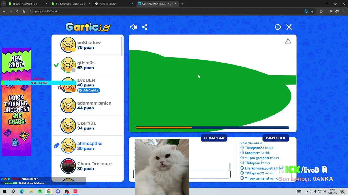Go back in browser history
This screenshot has width=348, height=195.
(x=4, y=11)
